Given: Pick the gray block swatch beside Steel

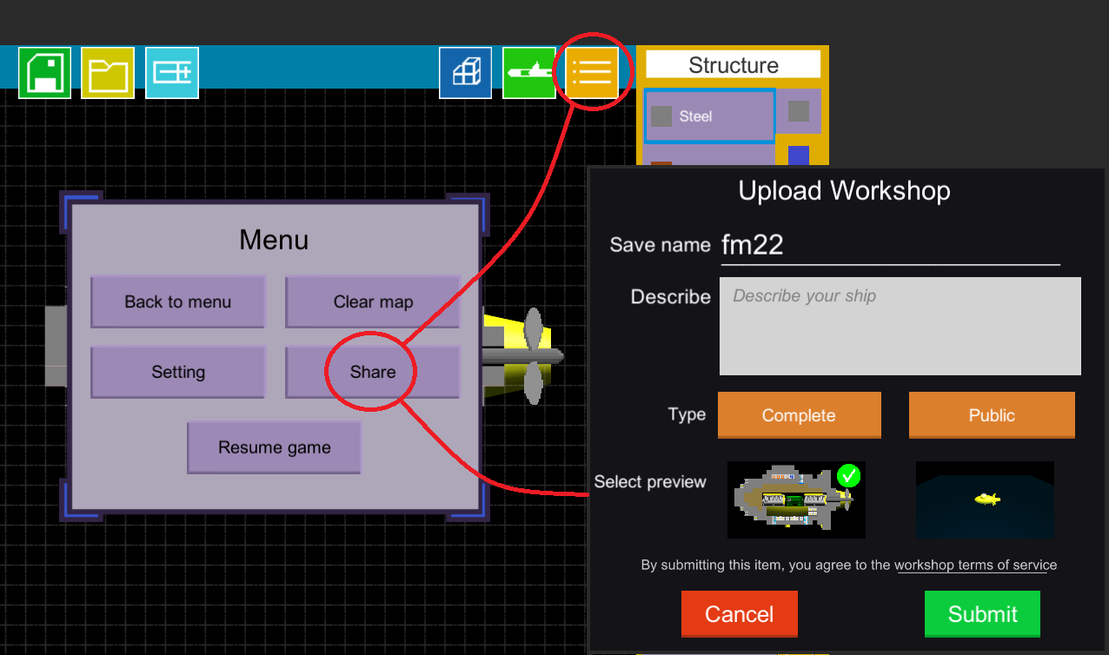Looking at the screenshot, I should click(x=799, y=111).
